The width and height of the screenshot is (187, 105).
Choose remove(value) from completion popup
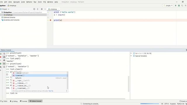(39, 73)
